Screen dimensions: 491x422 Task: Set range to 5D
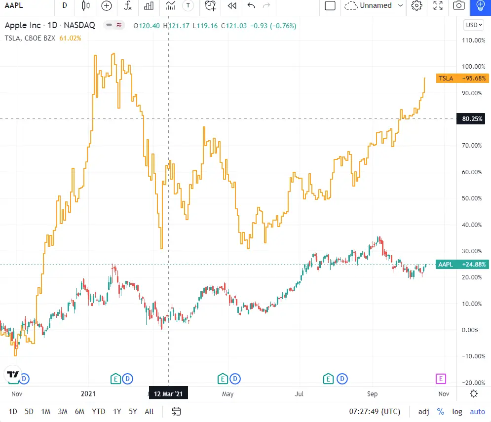pos(29,412)
